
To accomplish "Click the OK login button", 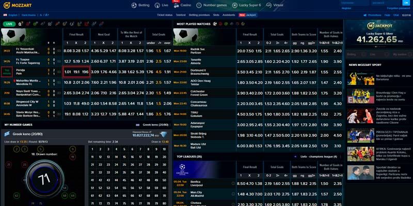I will (406, 3).
